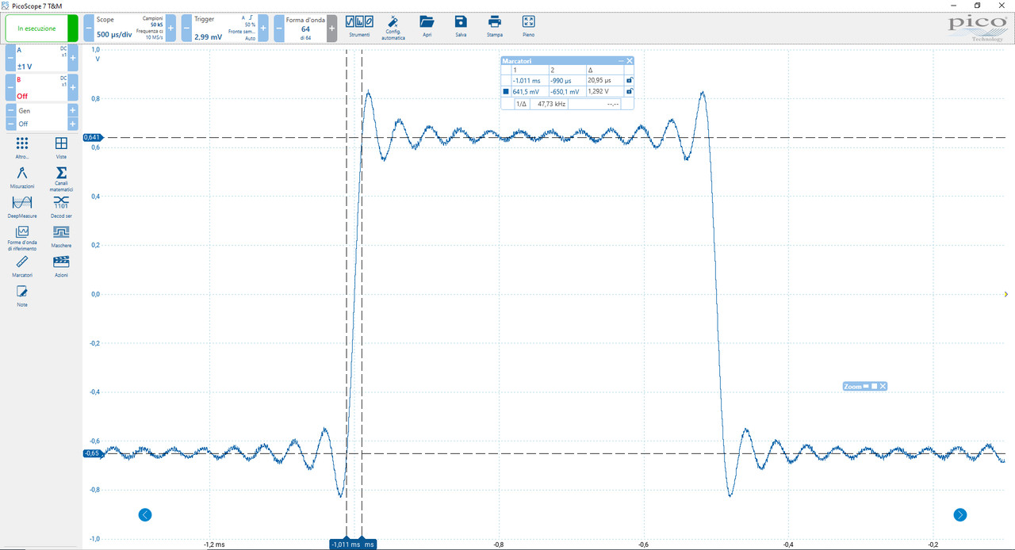
Task: Click the 20,95 µs delta value
Action: point(599,80)
